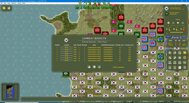Click the location button for combat 7
Screen dimensions: 189x103
[x=67, y=61]
